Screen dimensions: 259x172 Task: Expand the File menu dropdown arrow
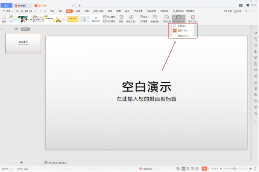click(12, 11)
